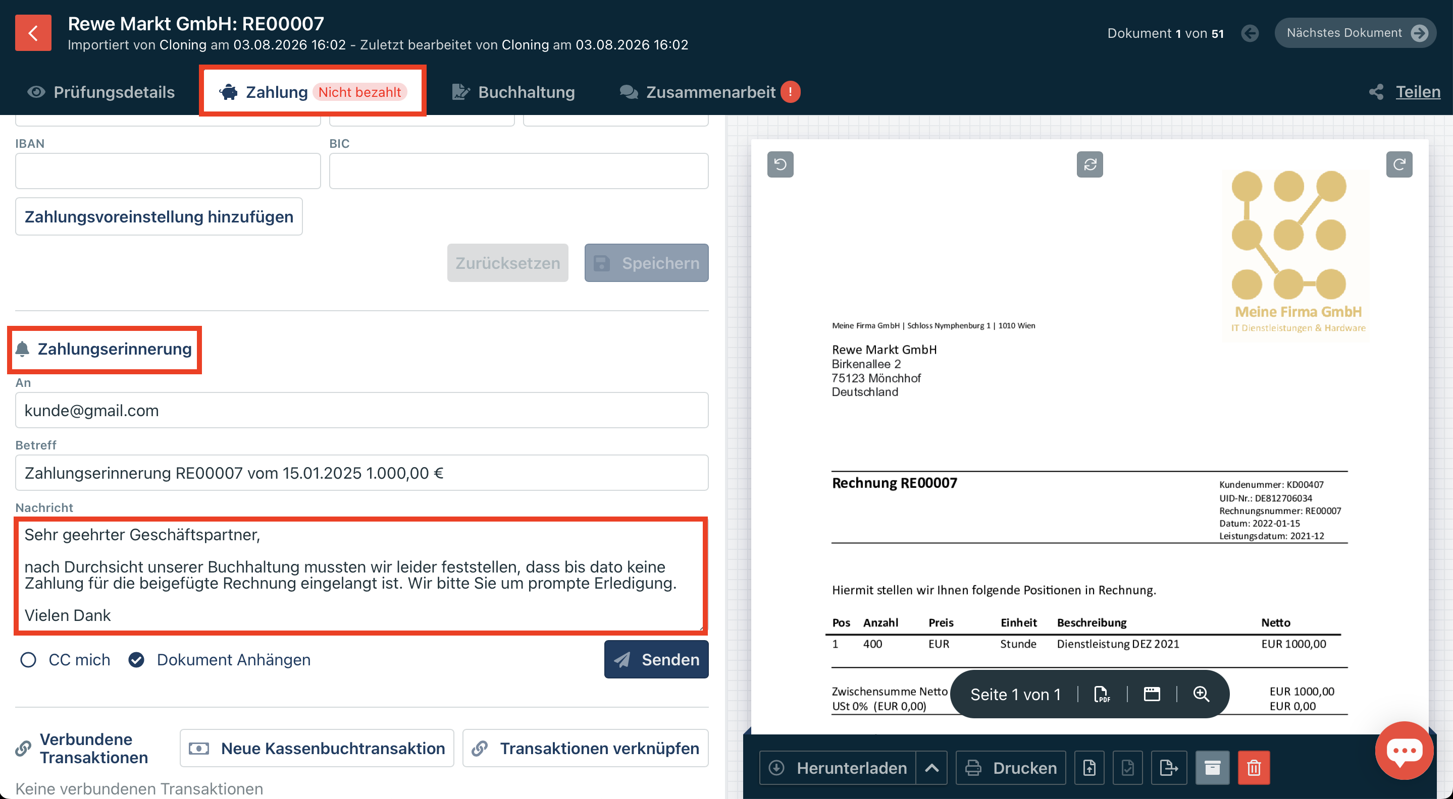
Task: Click the bell icon beside Zahlungserinnerung
Action: [23, 350]
